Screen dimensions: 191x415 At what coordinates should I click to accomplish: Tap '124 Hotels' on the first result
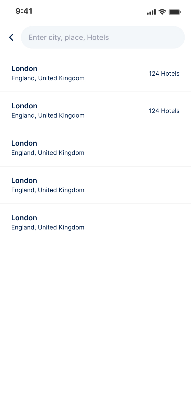[x=164, y=74]
